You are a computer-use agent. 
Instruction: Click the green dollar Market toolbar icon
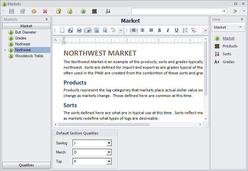83,11
